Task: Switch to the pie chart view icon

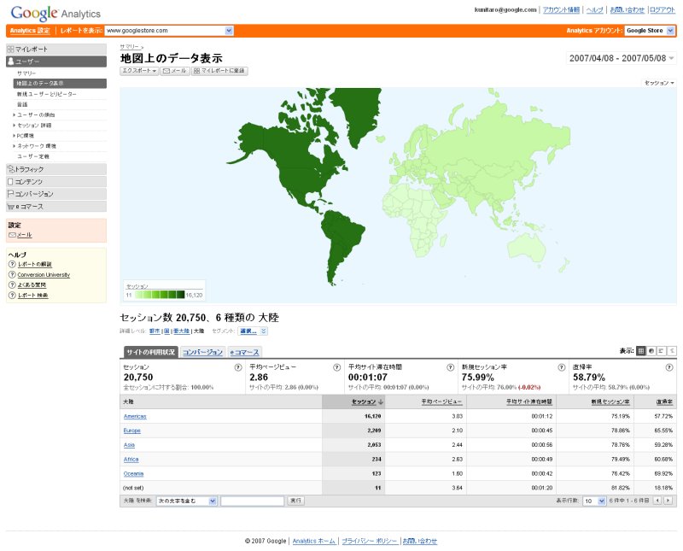Action: (x=651, y=351)
